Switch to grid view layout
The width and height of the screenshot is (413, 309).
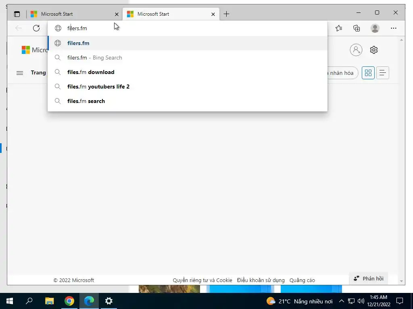(x=368, y=73)
